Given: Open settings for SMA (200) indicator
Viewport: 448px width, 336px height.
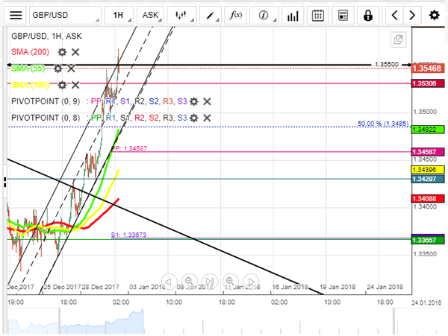Looking at the screenshot, I should click(x=63, y=52).
